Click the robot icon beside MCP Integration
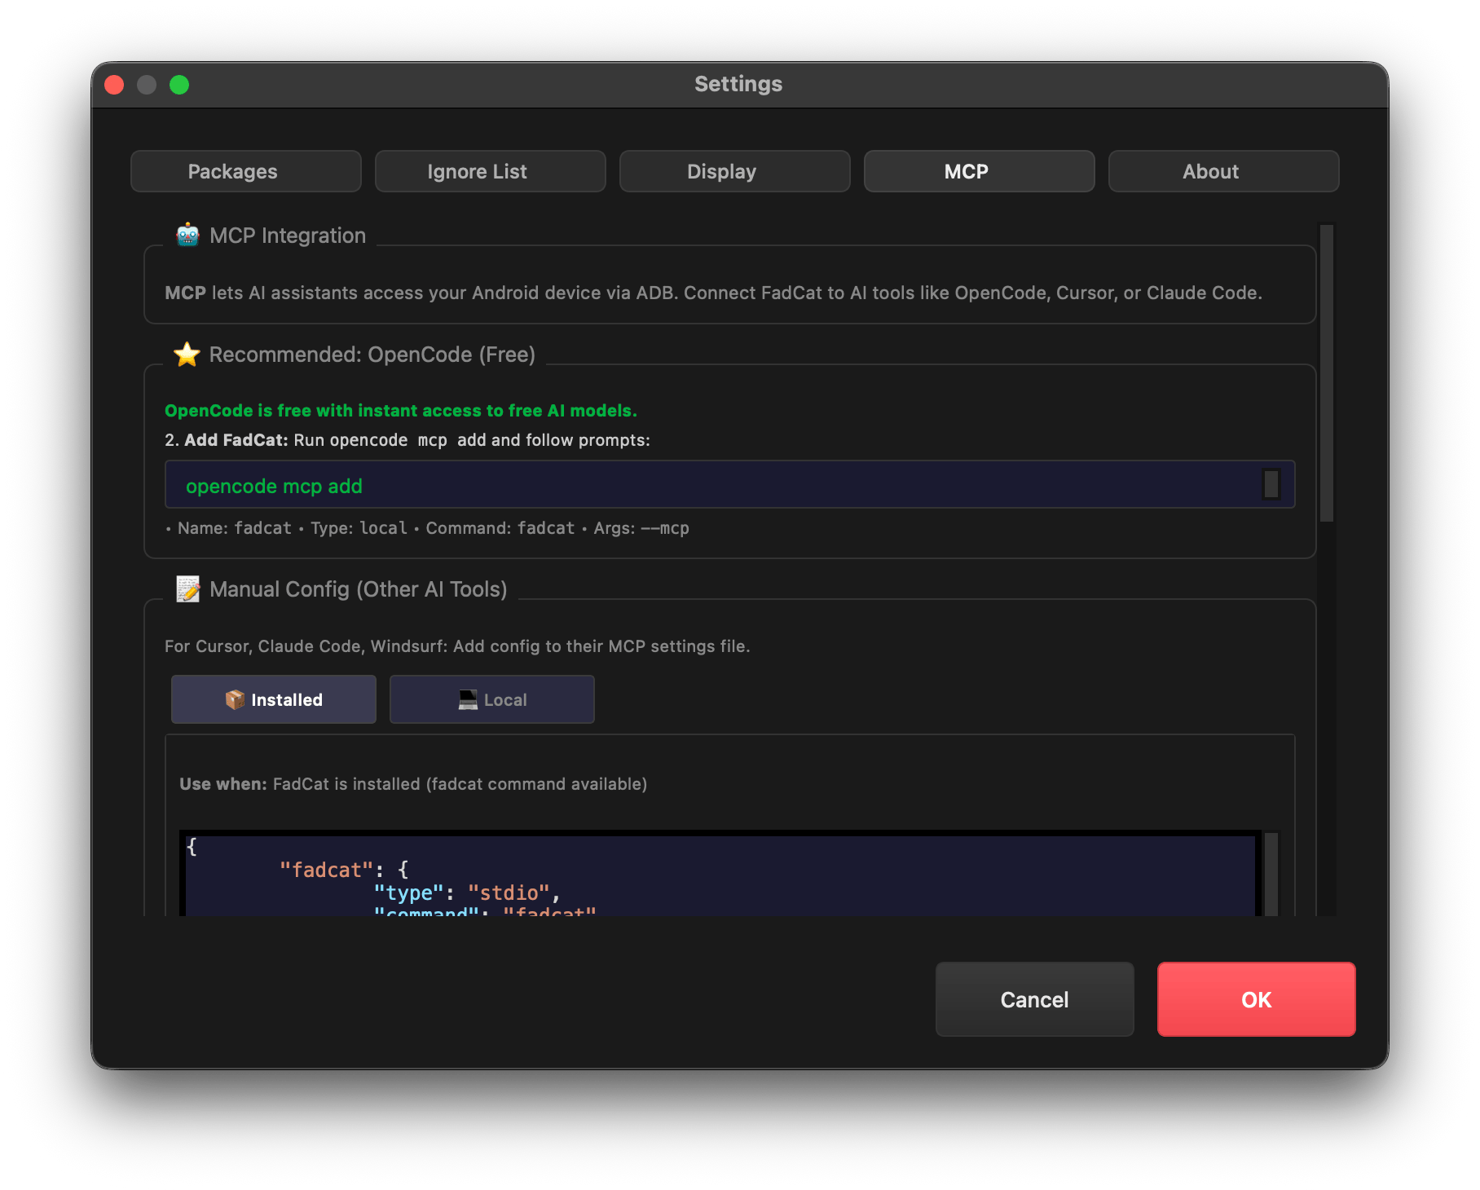The height and width of the screenshot is (1190, 1480). coord(187,235)
